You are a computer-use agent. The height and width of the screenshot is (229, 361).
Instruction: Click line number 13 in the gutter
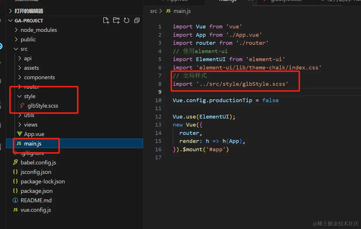pyautogui.click(x=158, y=125)
